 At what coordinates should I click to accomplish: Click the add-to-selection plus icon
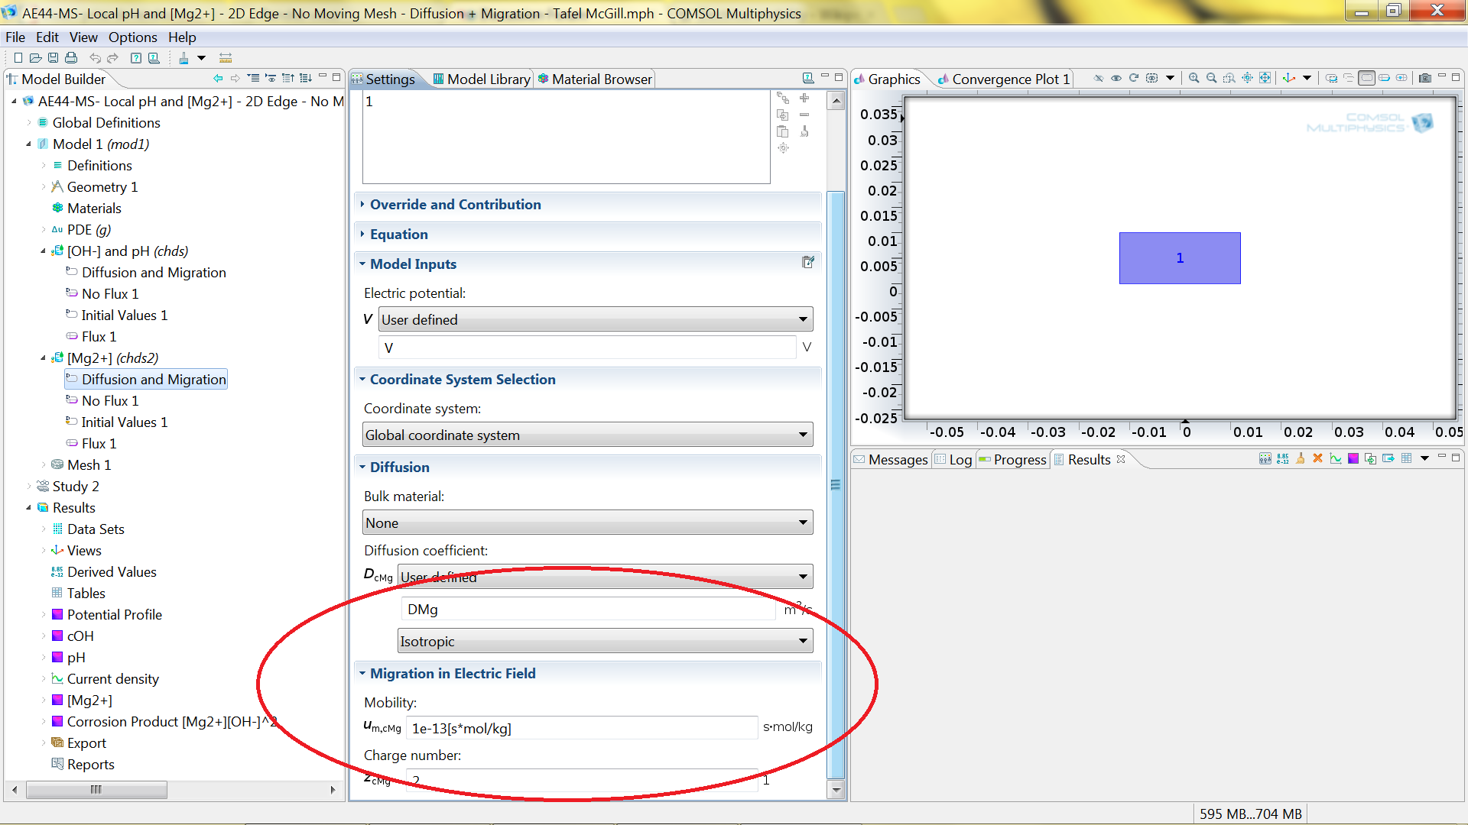(x=804, y=99)
